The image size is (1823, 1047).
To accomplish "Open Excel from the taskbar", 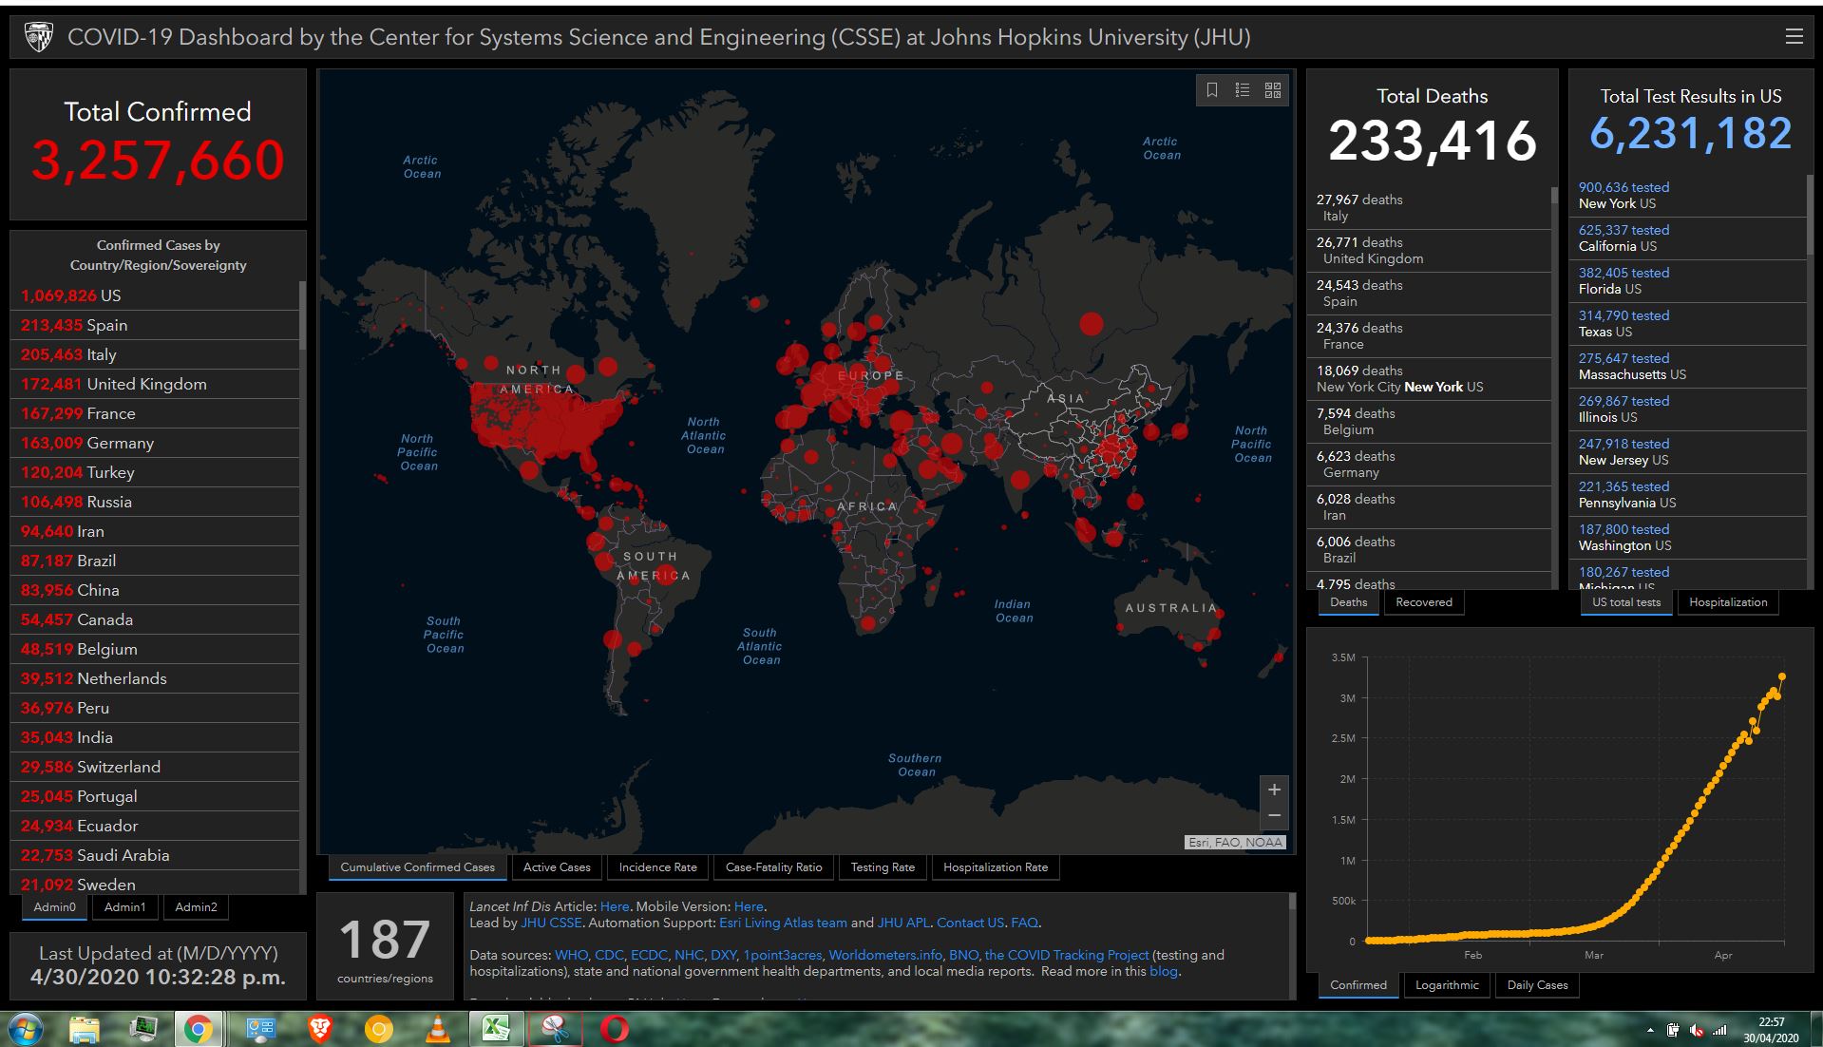I will [x=496, y=1029].
